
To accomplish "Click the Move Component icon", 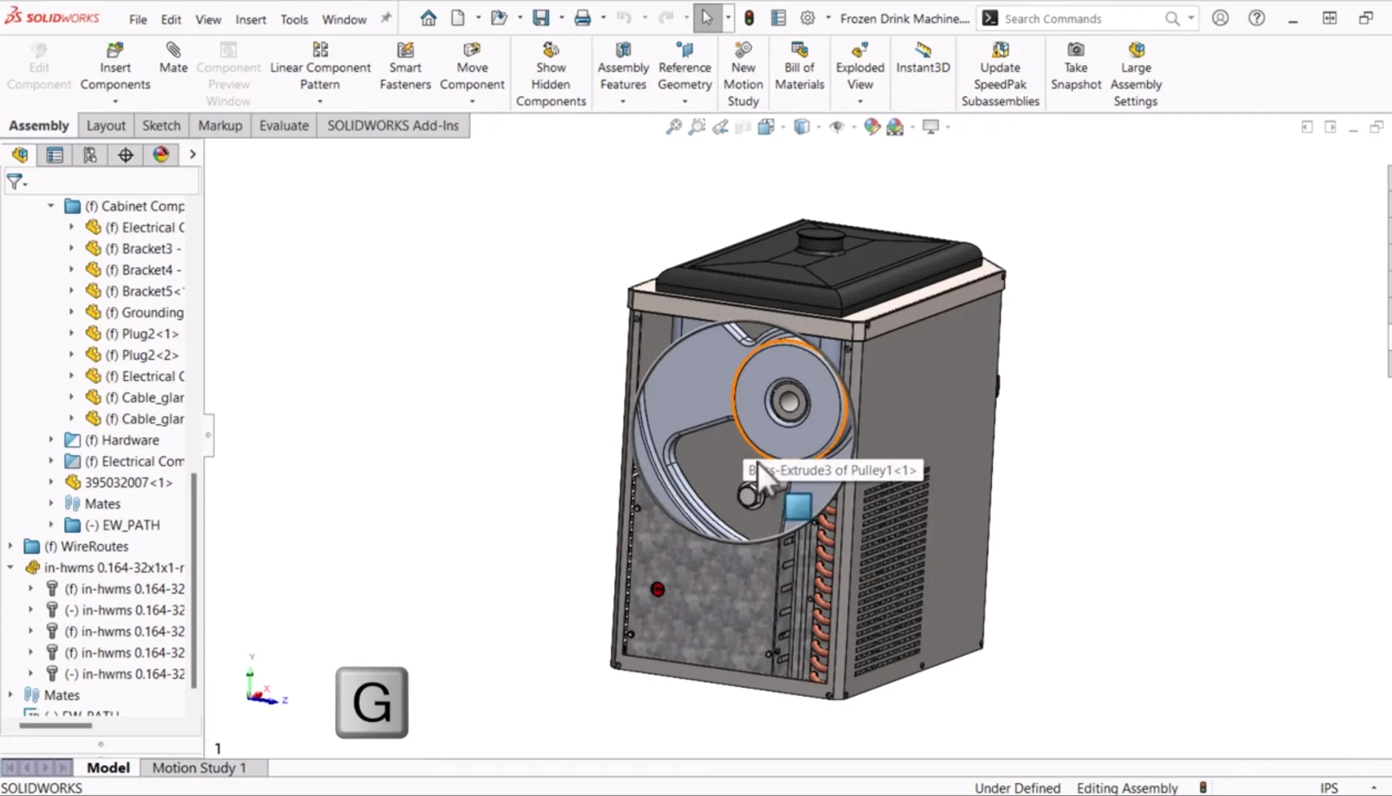I will (x=472, y=66).
